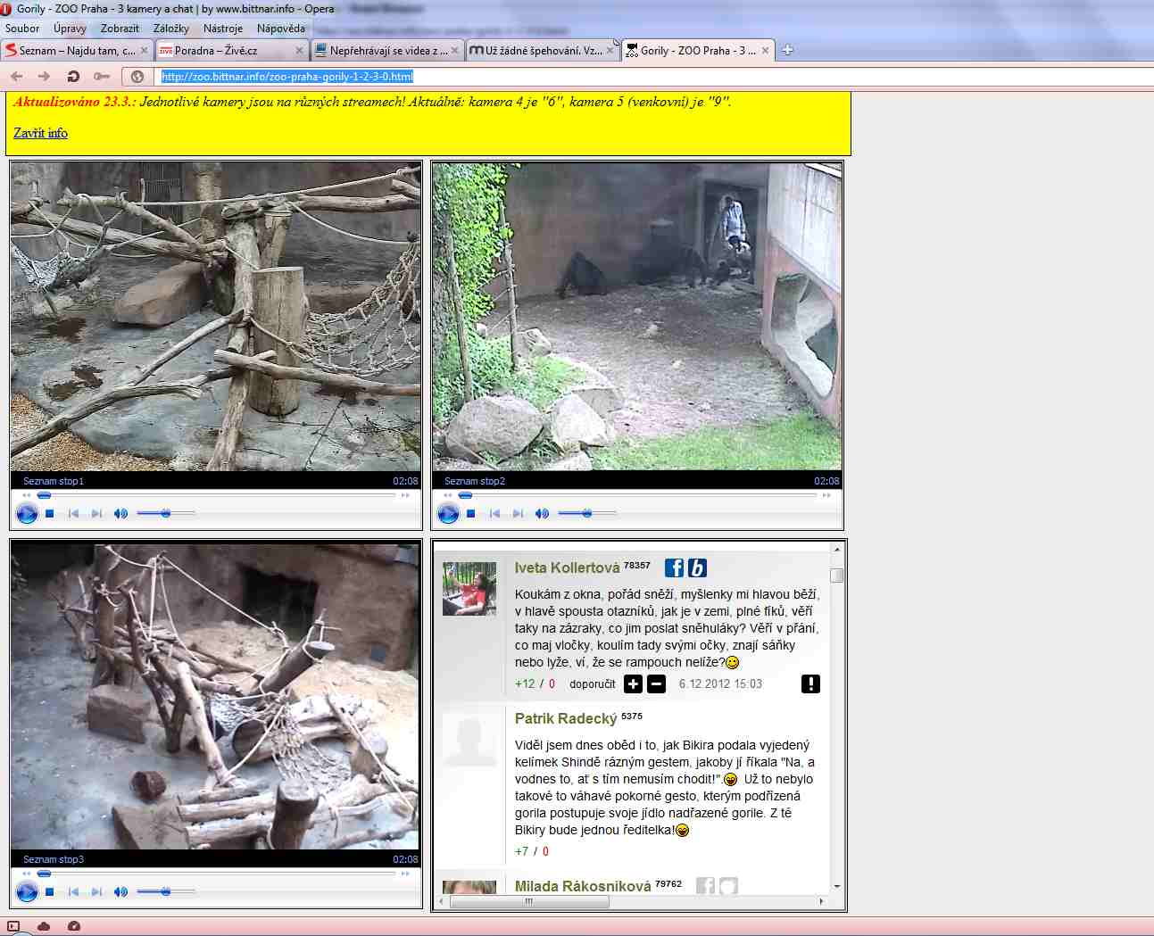Open the Nástroje menu
The width and height of the screenshot is (1154, 936).
(223, 29)
